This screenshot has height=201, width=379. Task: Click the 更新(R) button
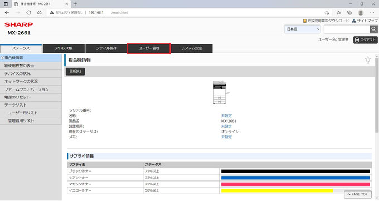tap(75, 72)
